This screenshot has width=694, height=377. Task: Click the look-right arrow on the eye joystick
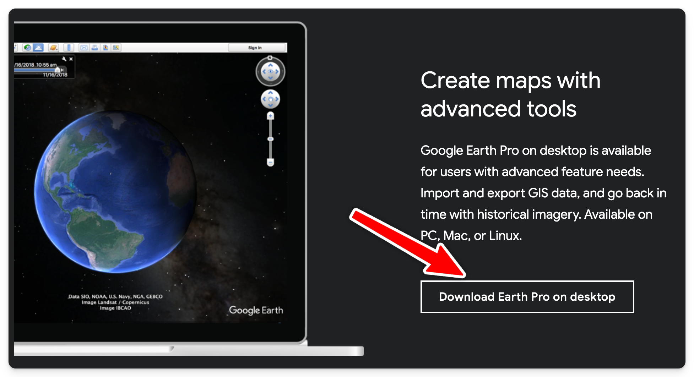coord(277,72)
